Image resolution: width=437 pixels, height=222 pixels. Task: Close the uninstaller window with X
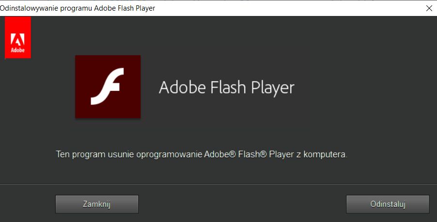point(429,8)
